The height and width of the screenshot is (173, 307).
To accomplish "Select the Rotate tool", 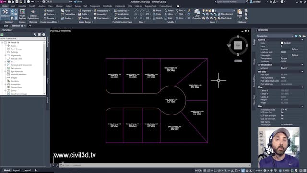I will point(169,11).
